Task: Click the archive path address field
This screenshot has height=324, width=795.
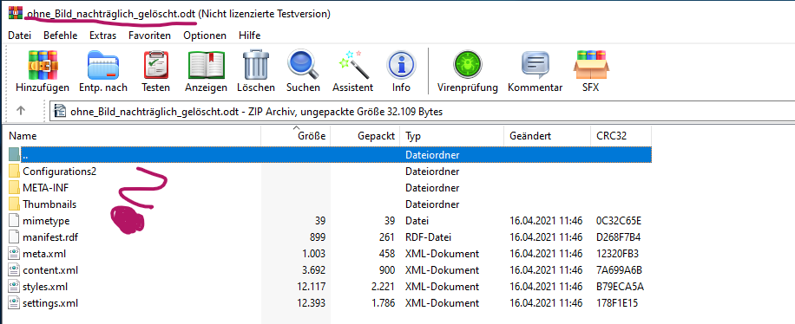Action: [422, 112]
